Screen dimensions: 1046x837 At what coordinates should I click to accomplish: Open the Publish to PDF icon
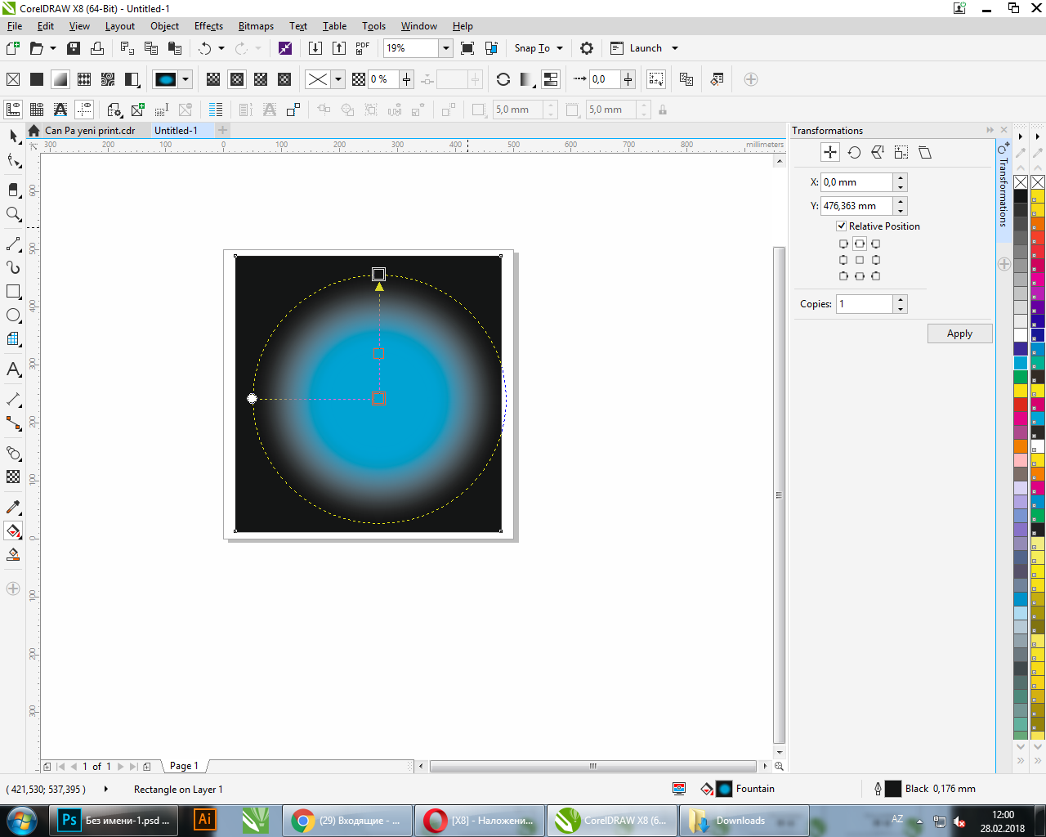click(x=361, y=47)
